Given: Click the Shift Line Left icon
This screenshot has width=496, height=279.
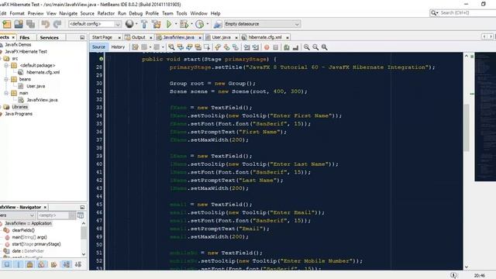Looking at the screenshot, I should (246, 47).
